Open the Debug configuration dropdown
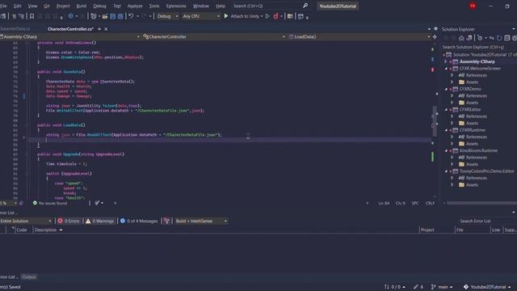Screen dimensions: 517x291 tap(167, 16)
